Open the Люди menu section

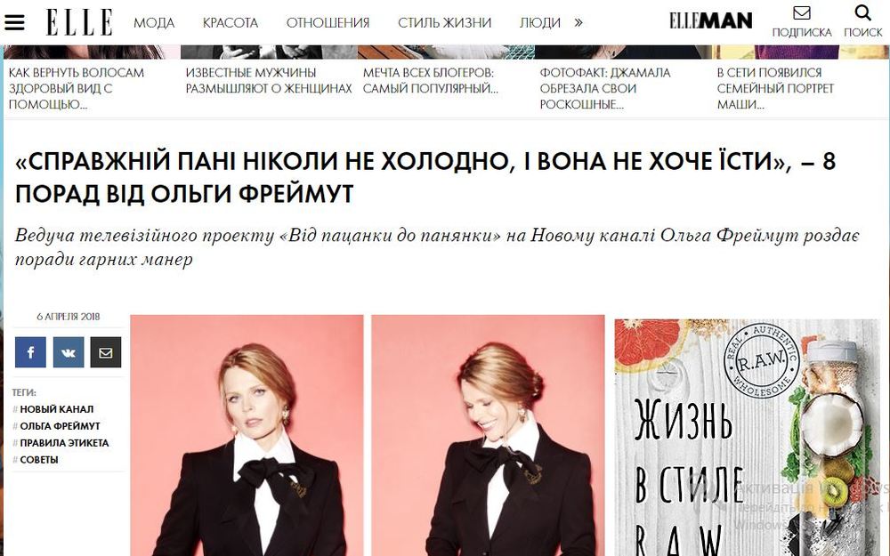click(540, 23)
